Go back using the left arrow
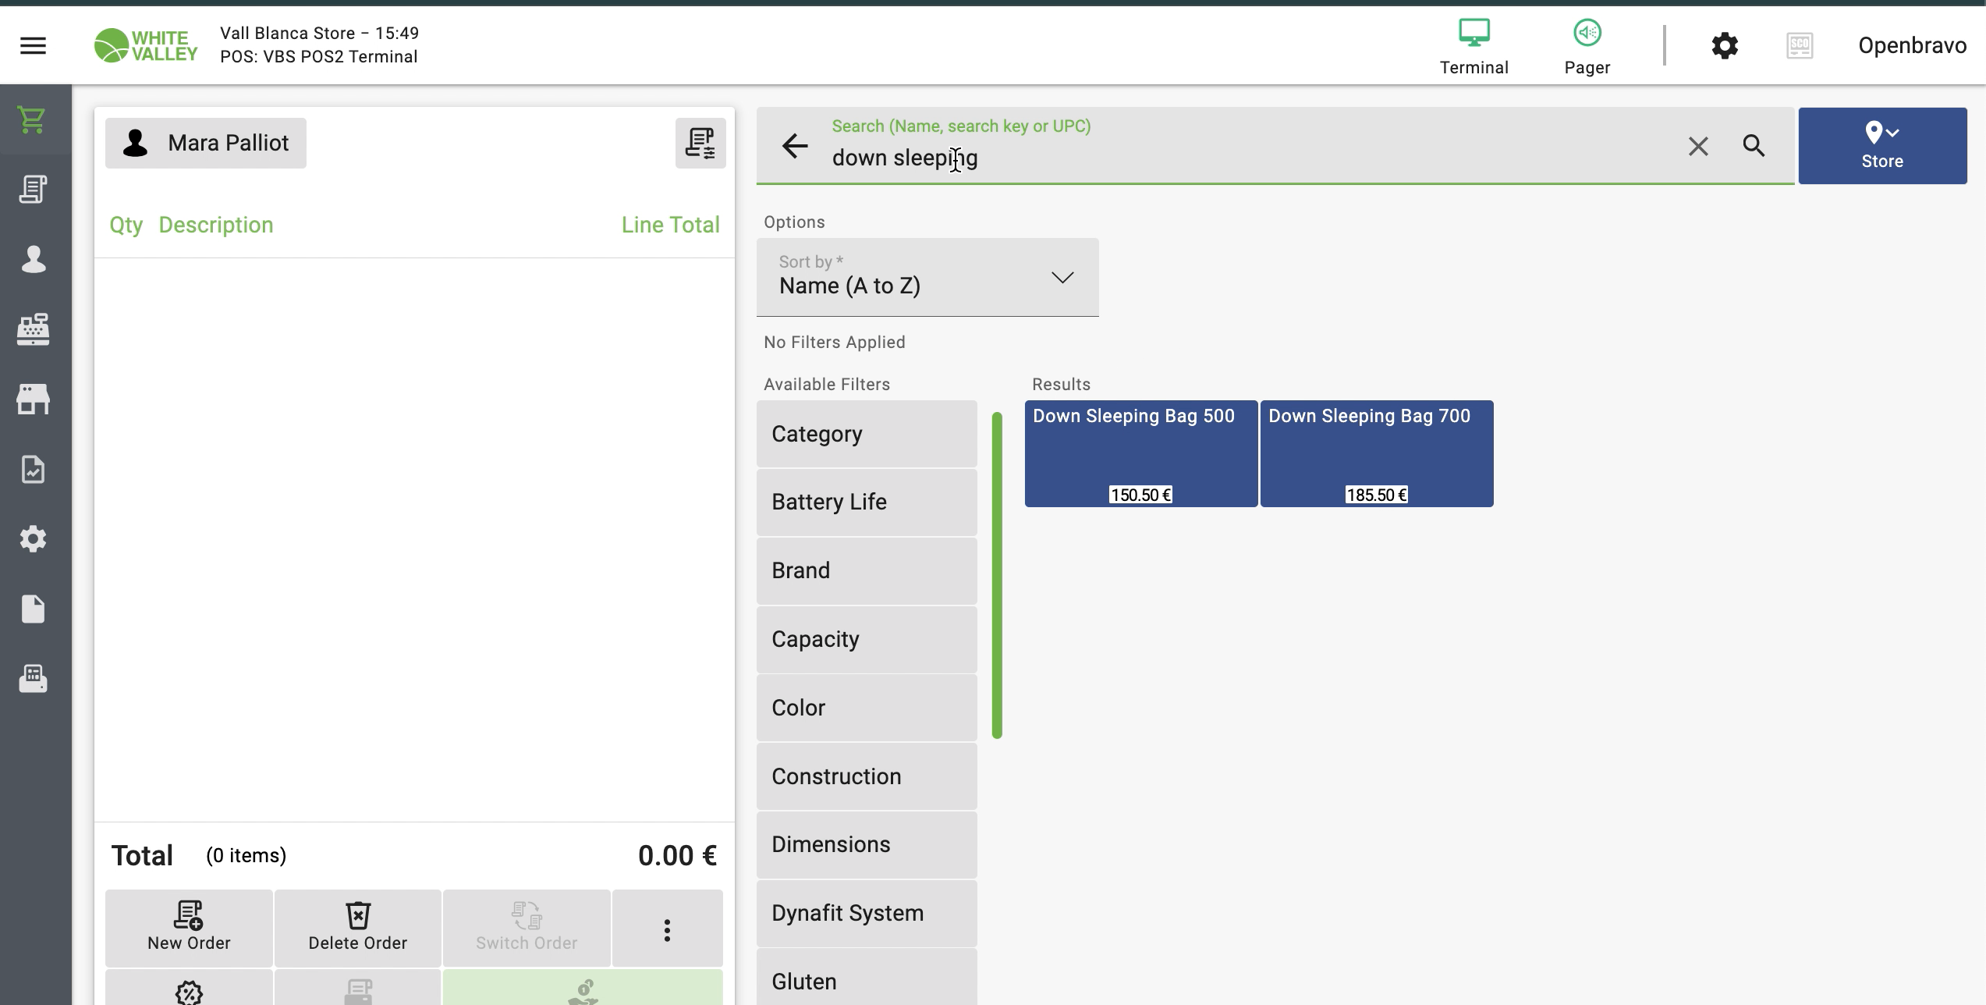Viewport: 1986px width, 1005px height. (795, 146)
